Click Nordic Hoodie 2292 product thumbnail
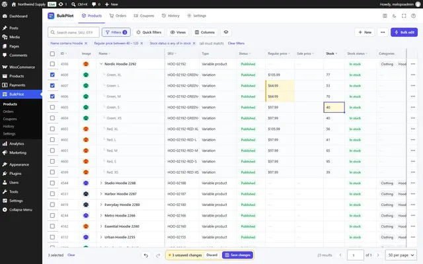 tap(86, 64)
